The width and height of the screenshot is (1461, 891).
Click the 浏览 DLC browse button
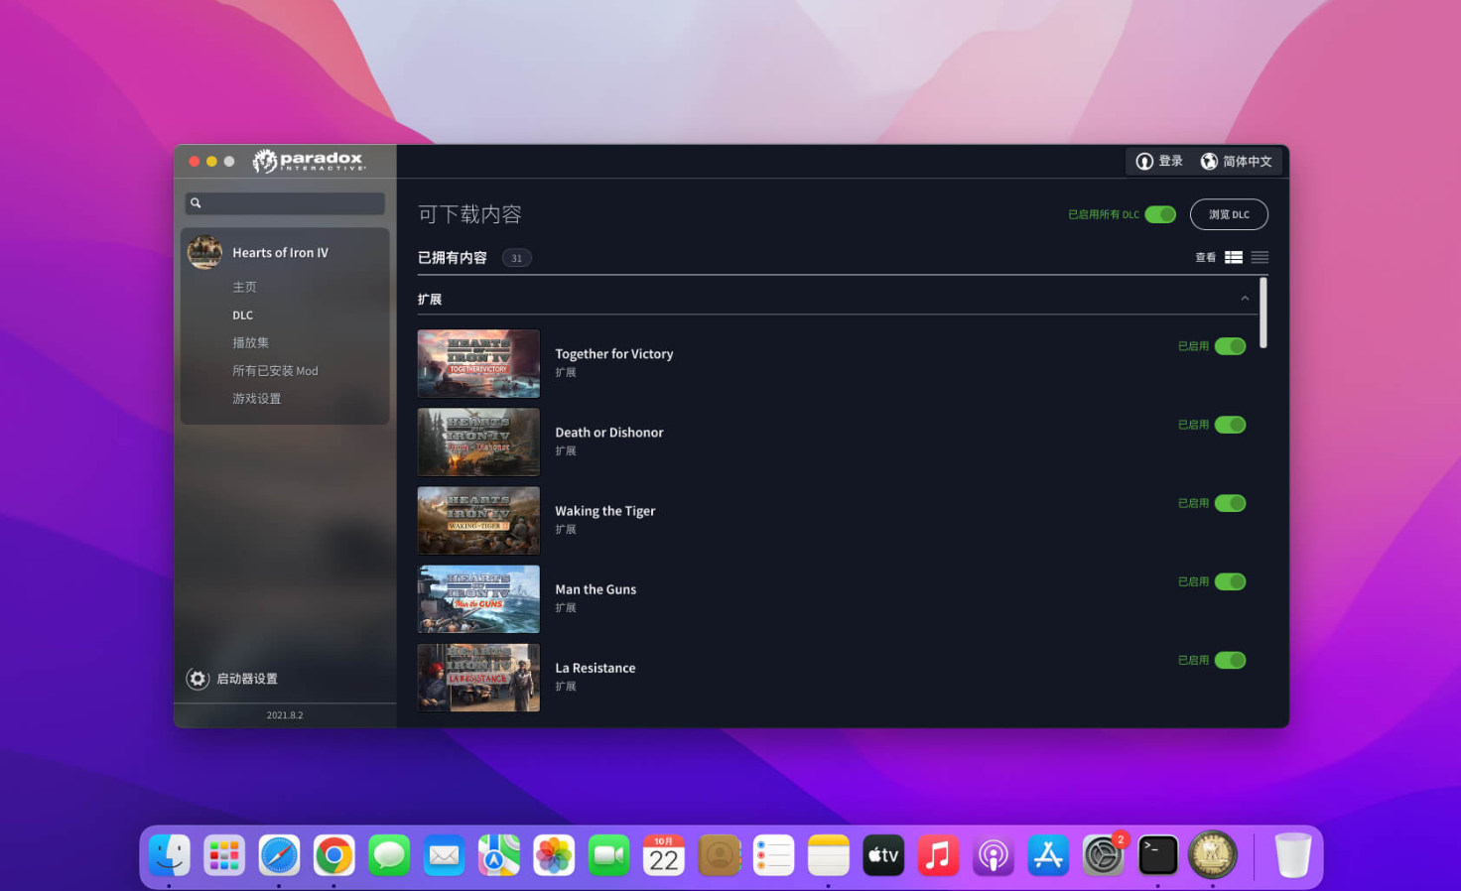[1229, 214]
